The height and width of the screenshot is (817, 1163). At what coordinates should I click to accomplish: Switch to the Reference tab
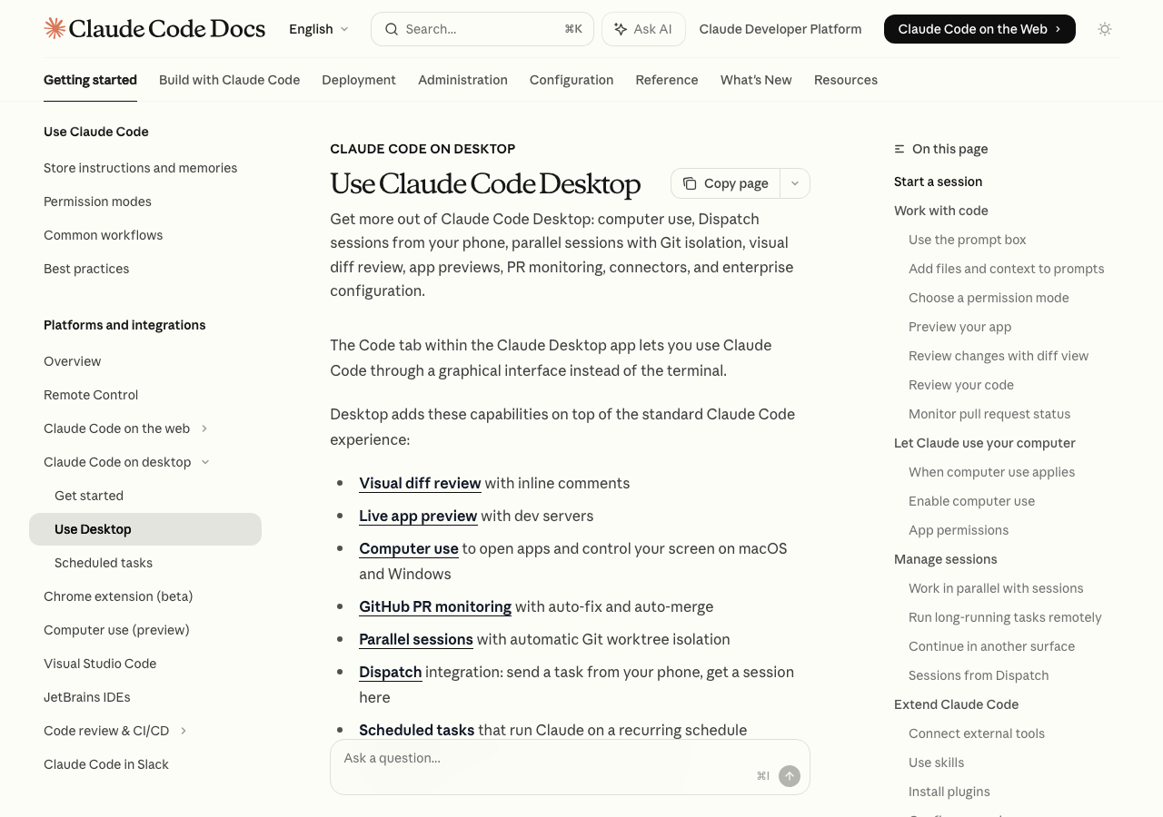(x=666, y=80)
